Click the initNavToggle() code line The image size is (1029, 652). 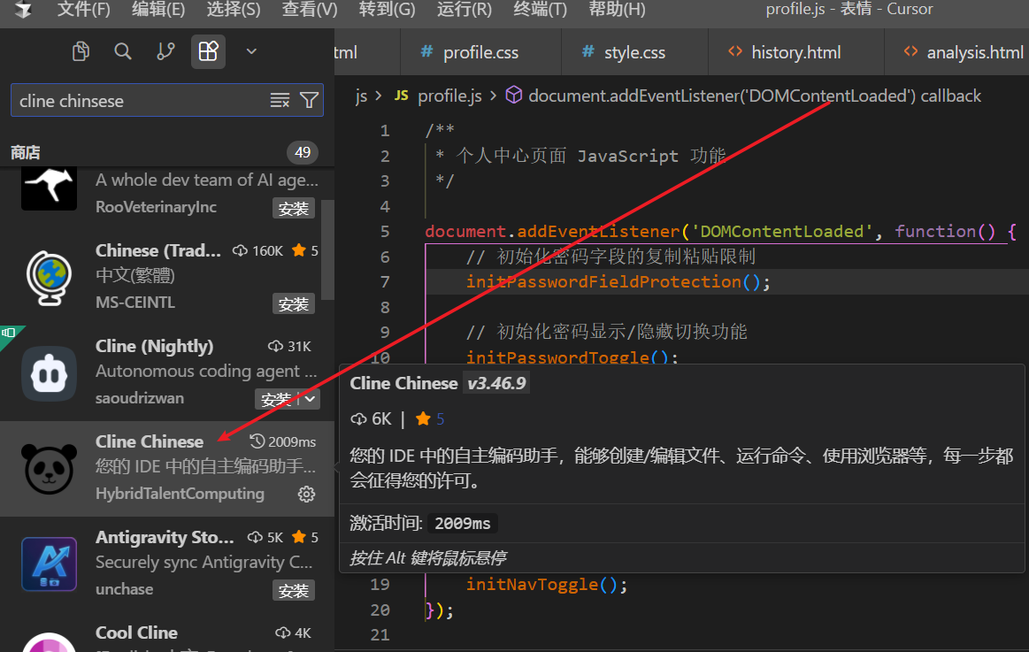point(547,585)
